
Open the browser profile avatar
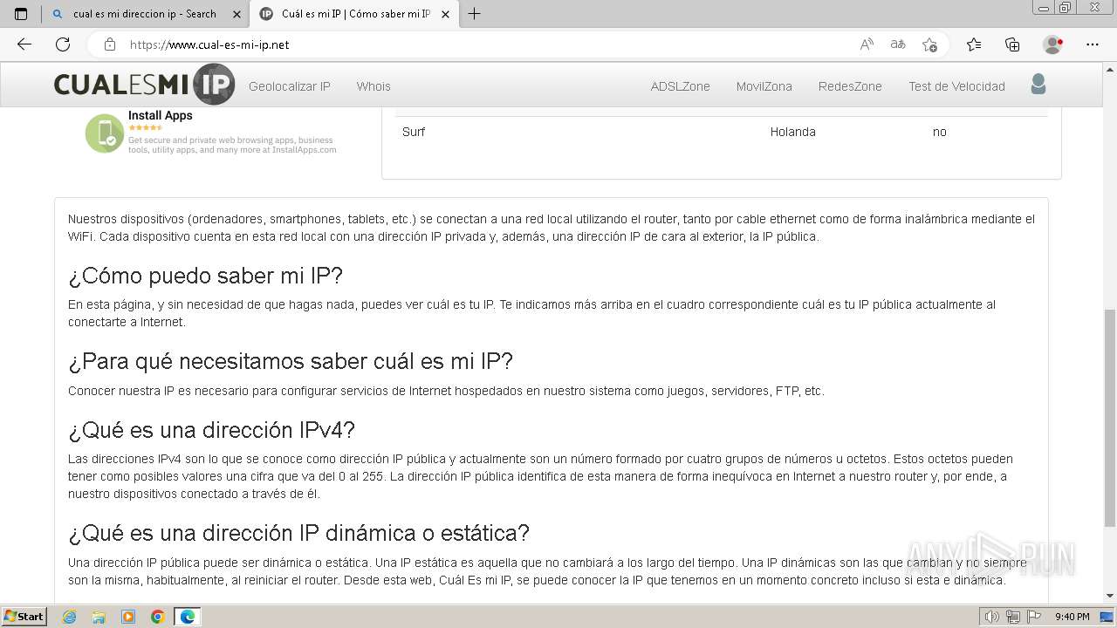tap(1053, 44)
